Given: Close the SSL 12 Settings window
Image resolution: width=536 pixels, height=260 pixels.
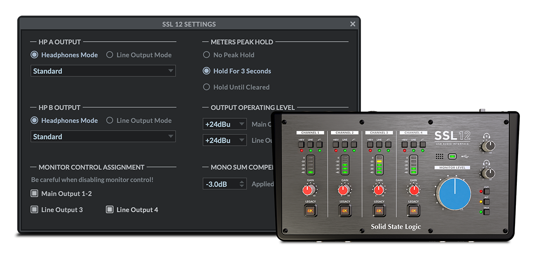Looking at the screenshot, I should [352, 24].
